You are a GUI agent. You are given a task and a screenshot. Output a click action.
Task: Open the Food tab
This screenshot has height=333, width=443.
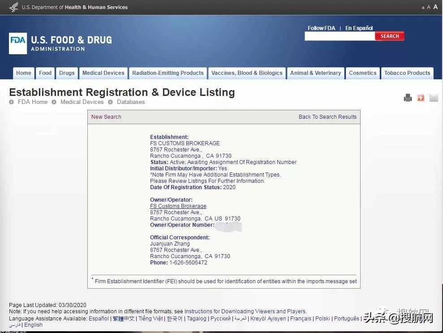(x=45, y=73)
